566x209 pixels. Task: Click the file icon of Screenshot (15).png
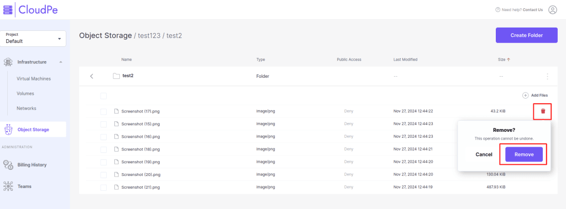click(x=117, y=124)
